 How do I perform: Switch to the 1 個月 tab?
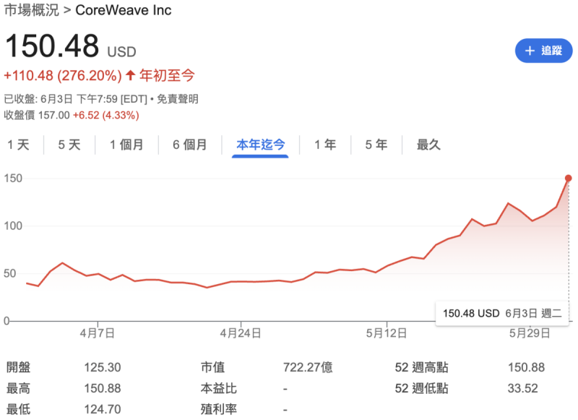coord(126,145)
